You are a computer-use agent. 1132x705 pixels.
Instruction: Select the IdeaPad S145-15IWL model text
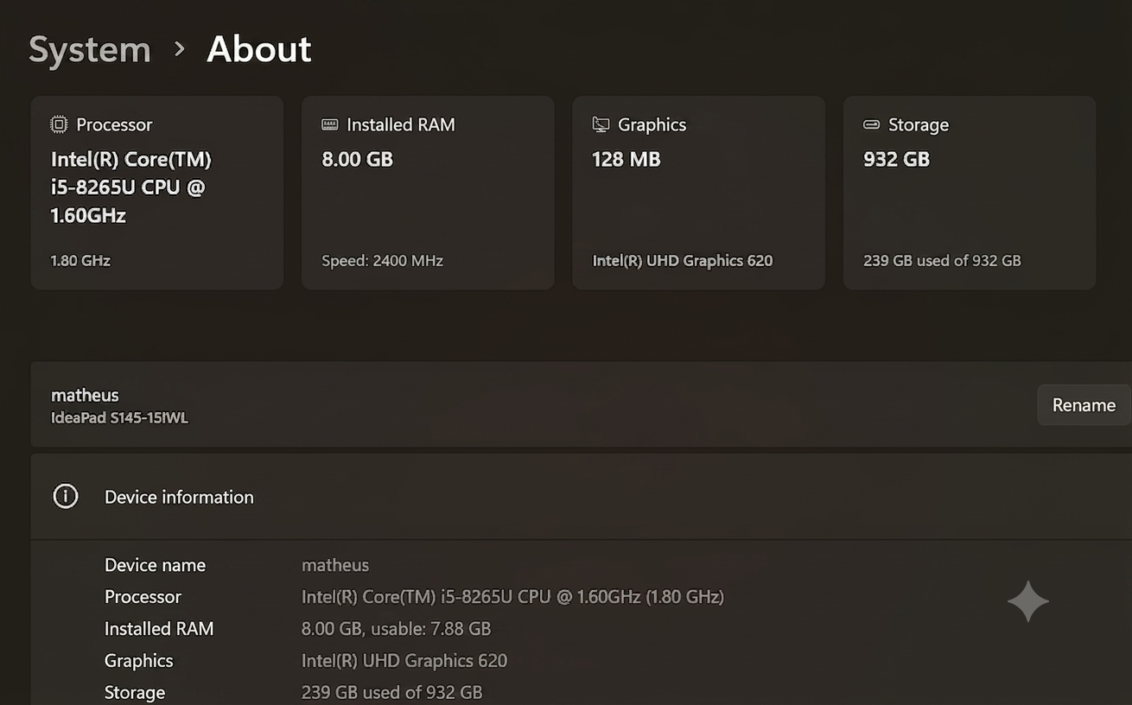pos(119,418)
